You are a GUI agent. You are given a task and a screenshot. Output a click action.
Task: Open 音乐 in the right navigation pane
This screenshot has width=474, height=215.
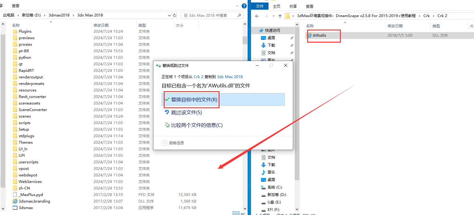(x=271, y=172)
